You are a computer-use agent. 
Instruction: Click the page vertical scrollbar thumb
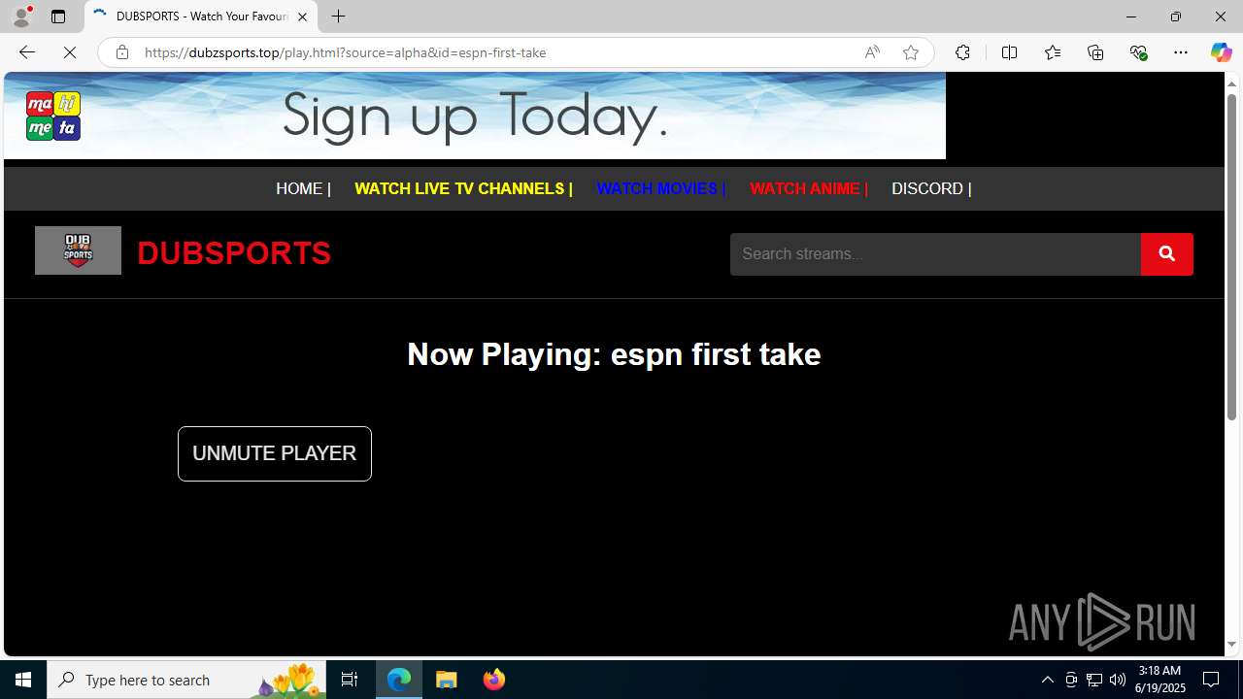click(x=1231, y=256)
